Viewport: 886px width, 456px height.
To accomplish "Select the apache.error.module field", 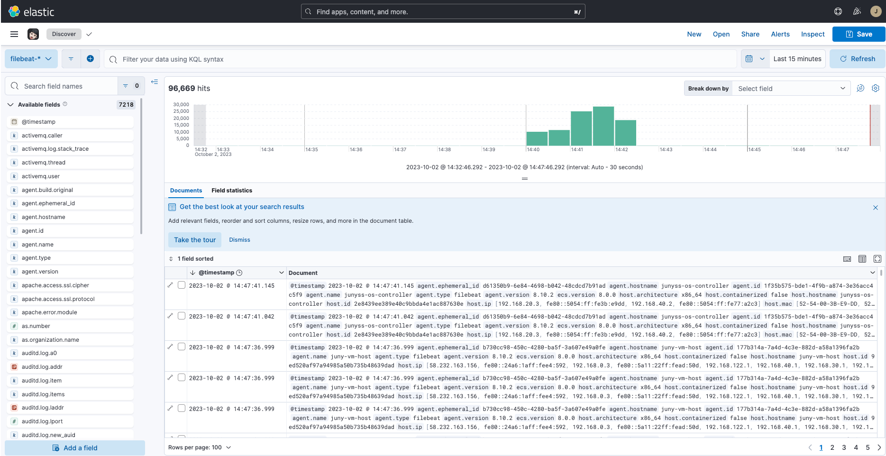I will tap(70, 312).
